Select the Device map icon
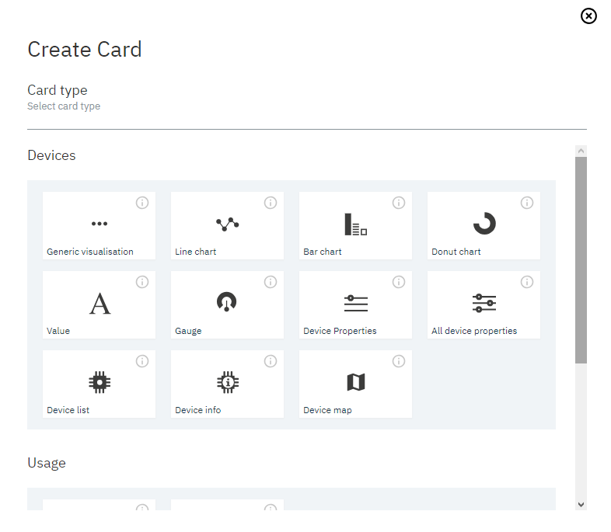 point(356,382)
